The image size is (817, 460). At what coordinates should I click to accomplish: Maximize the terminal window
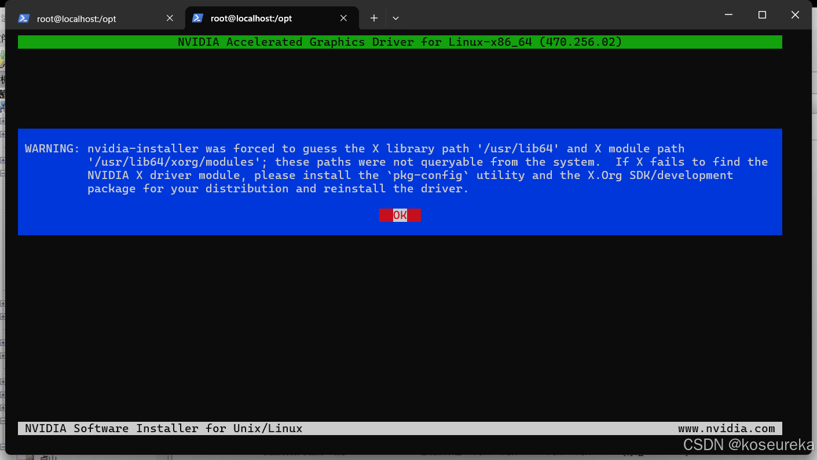(x=762, y=15)
